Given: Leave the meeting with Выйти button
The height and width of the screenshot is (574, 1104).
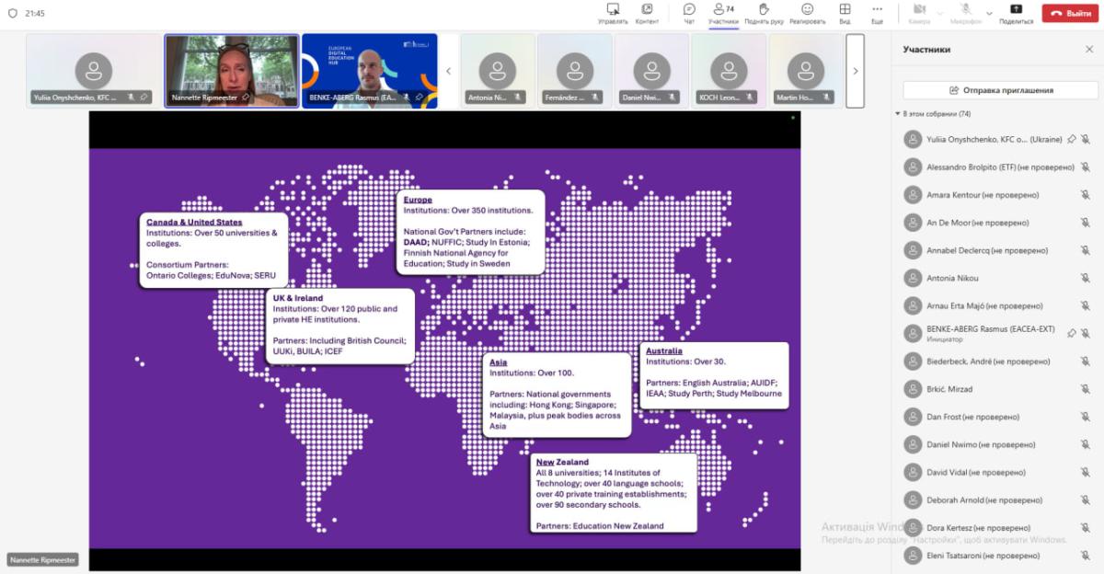Looking at the screenshot, I should [x=1070, y=13].
